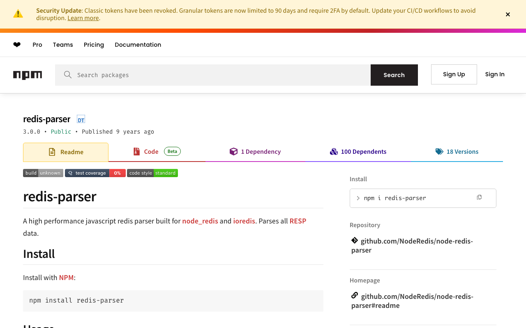The width and height of the screenshot is (526, 328).
Task: Click the code style standard badge
Action: [152, 173]
